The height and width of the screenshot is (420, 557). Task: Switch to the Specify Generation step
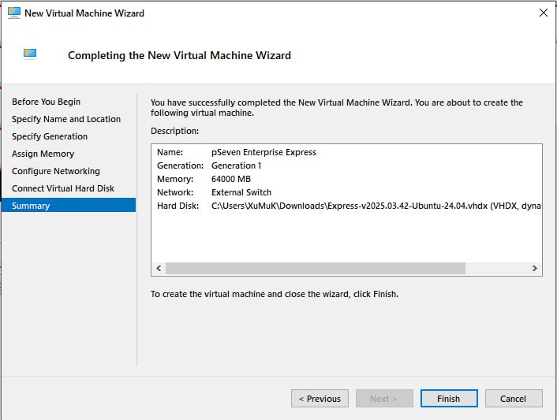point(50,136)
